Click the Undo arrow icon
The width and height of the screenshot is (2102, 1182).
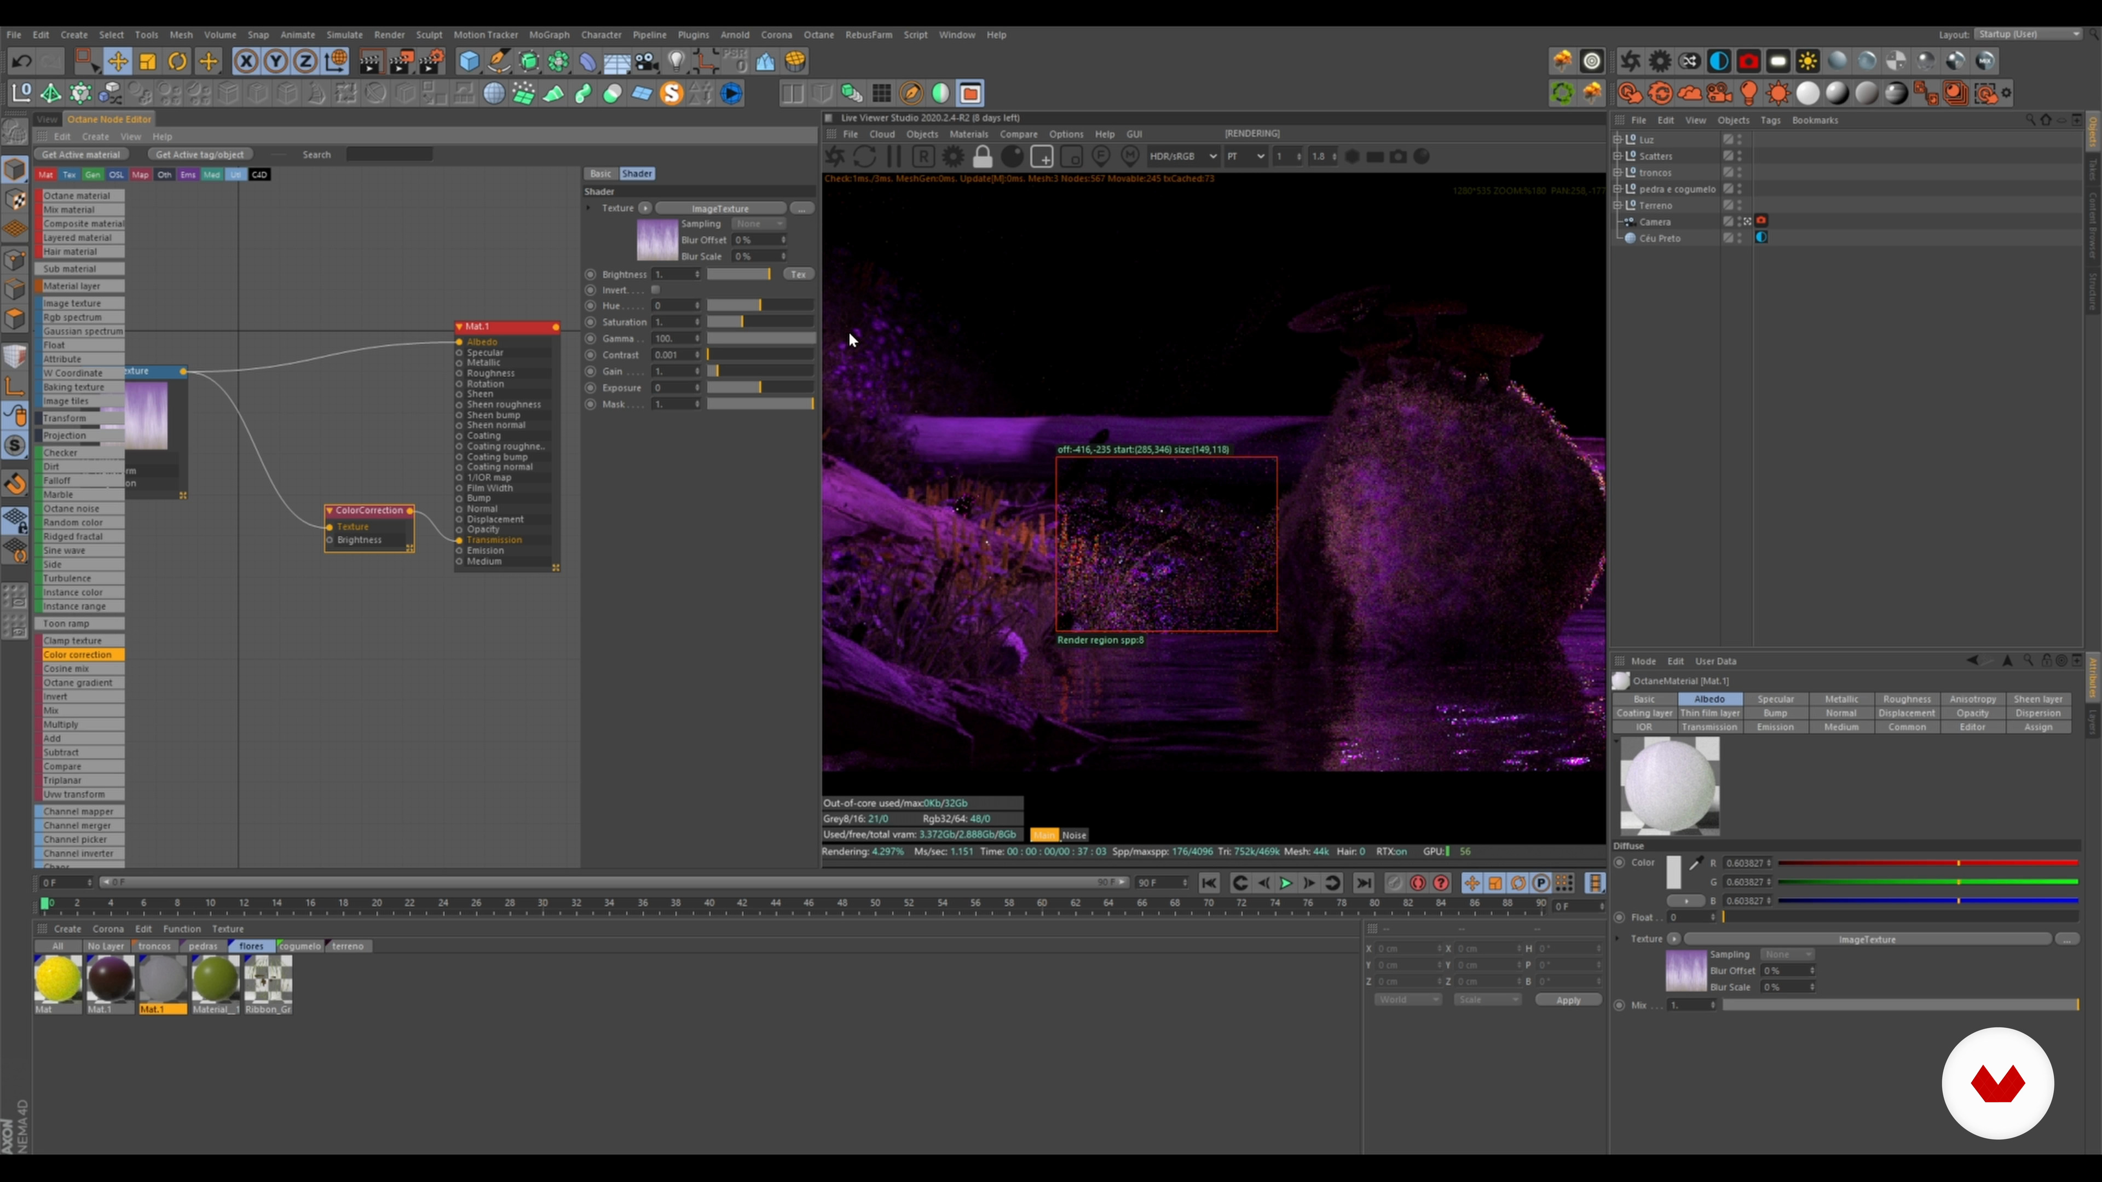click(x=22, y=61)
